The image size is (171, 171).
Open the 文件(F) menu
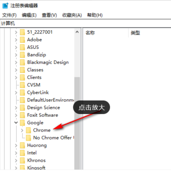point(9,15)
